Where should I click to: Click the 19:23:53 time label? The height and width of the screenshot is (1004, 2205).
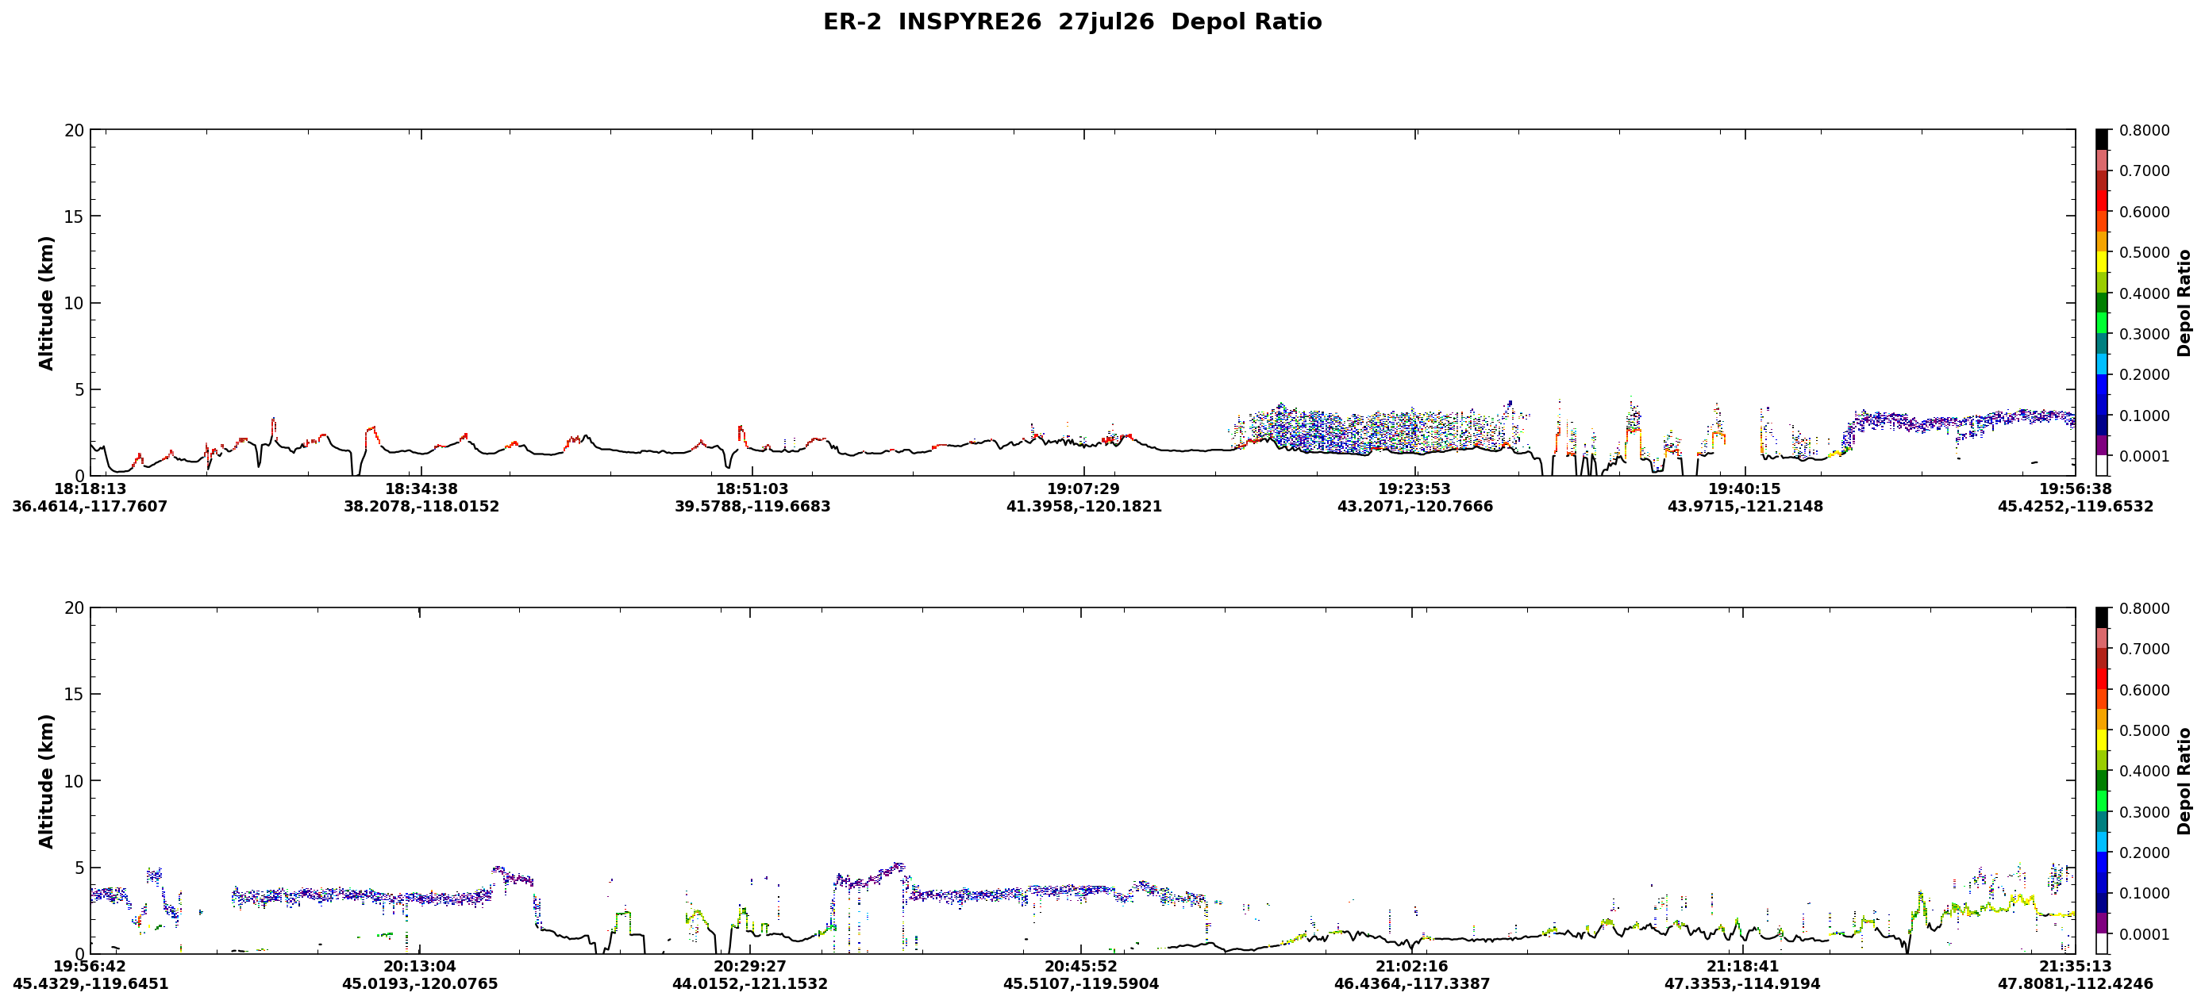point(1415,489)
